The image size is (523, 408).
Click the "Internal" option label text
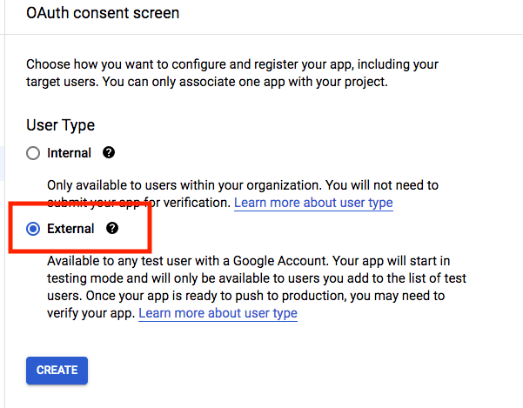[69, 153]
